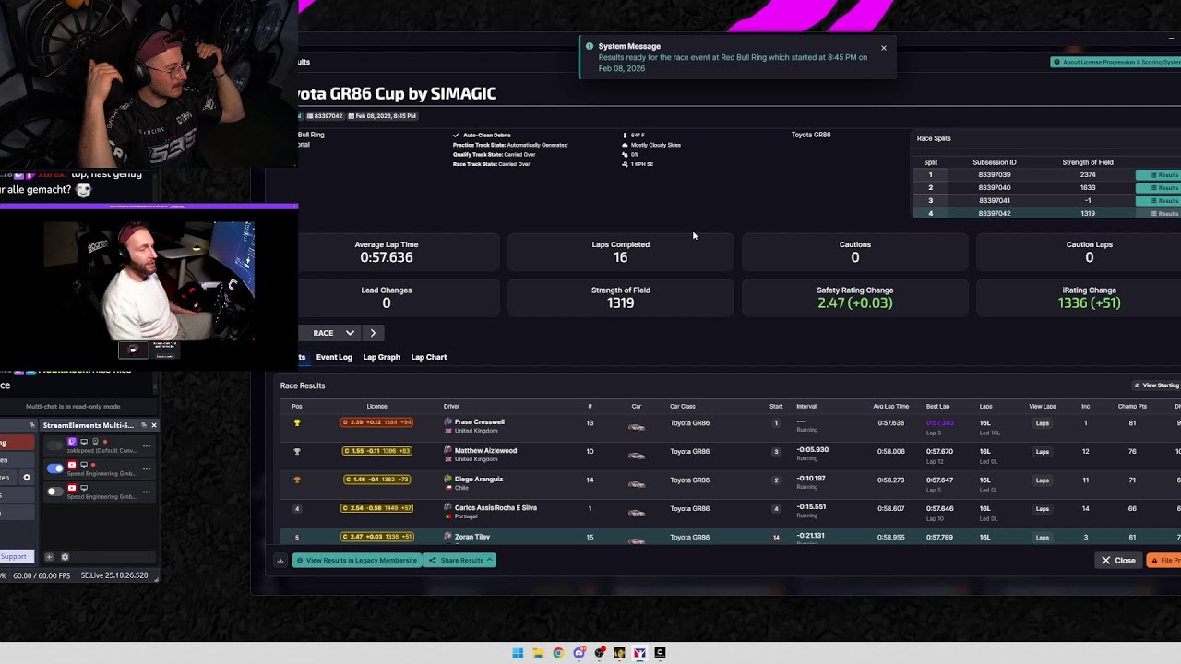Viewport: 1181px width, 664px height.
Task: Open File Explorer from taskbar
Action: [538, 653]
